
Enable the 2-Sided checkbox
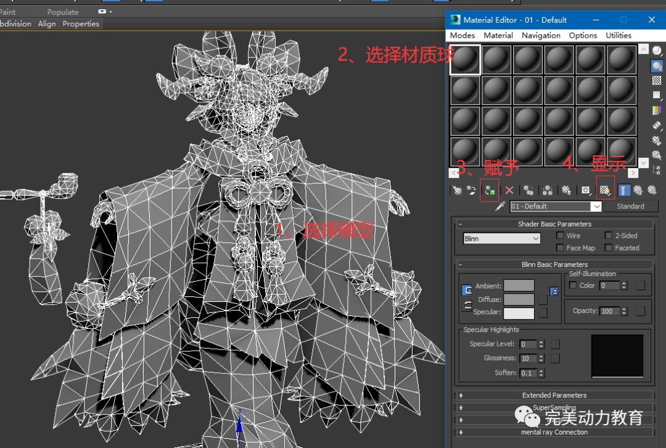coord(609,235)
